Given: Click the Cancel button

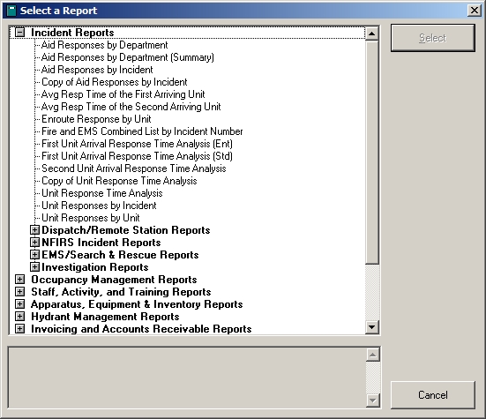Looking at the screenshot, I should (433, 395).
